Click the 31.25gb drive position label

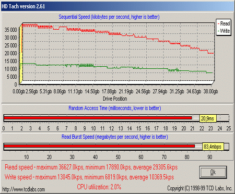(177, 91)
